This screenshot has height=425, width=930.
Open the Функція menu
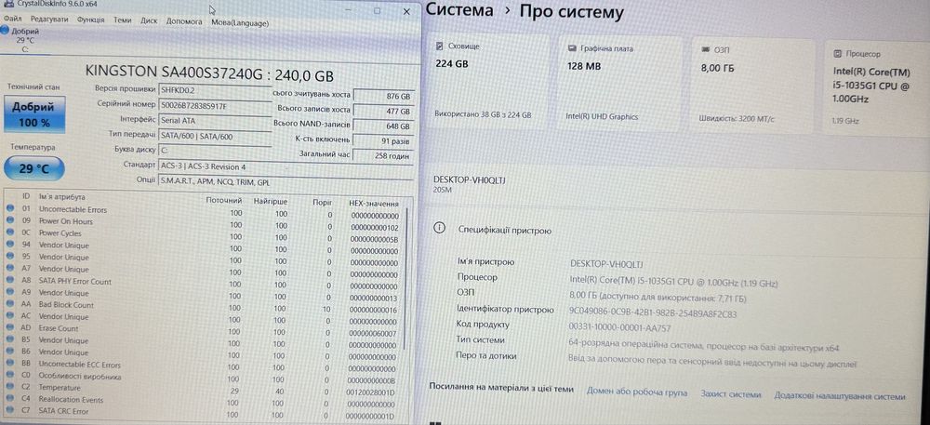point(91,20)
